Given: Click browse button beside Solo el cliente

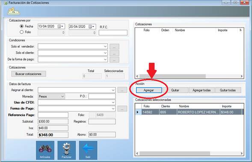Looking at the screenshot, I should point(114,53).
